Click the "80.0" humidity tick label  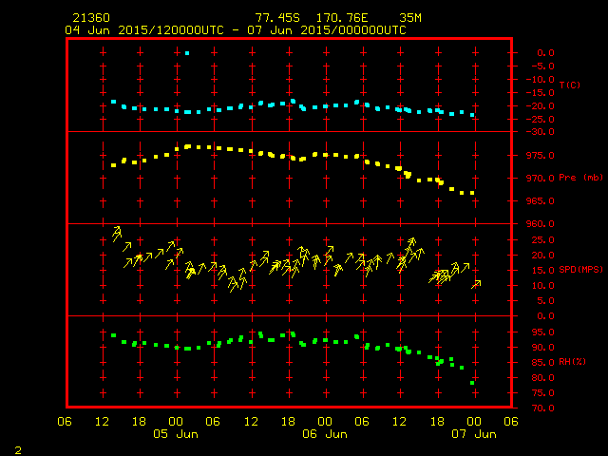(x=542, y=378)
